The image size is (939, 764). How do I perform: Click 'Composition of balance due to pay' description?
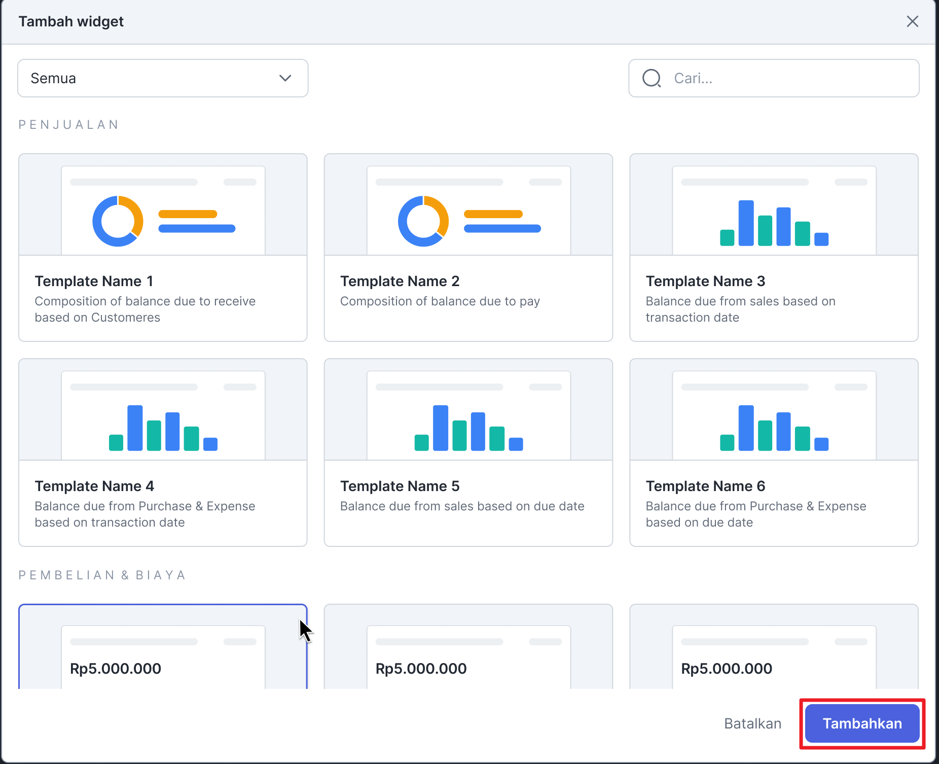[x=440, y=301]
